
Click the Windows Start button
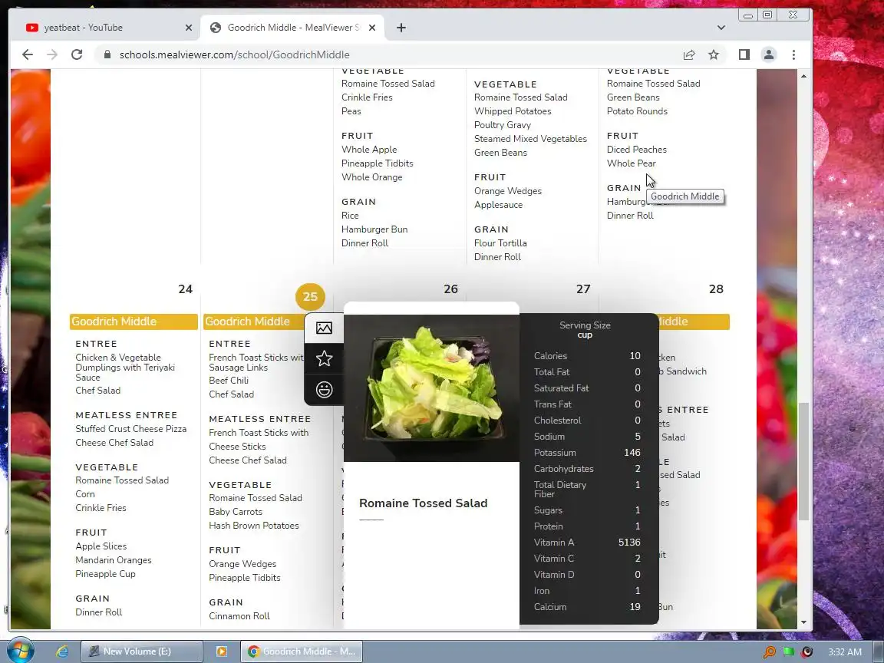click(x=21, y=651)
